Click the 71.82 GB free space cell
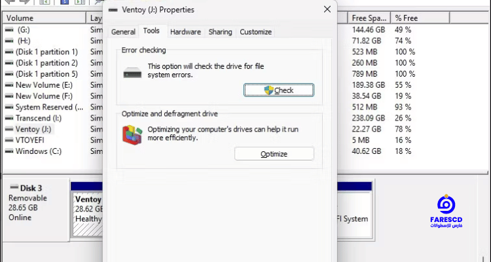The image size is (491, 262). point(367,41)
